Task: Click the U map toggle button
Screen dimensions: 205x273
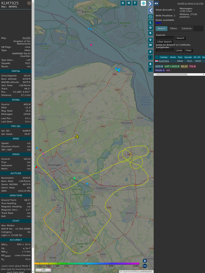Action: tap(123, 3)
